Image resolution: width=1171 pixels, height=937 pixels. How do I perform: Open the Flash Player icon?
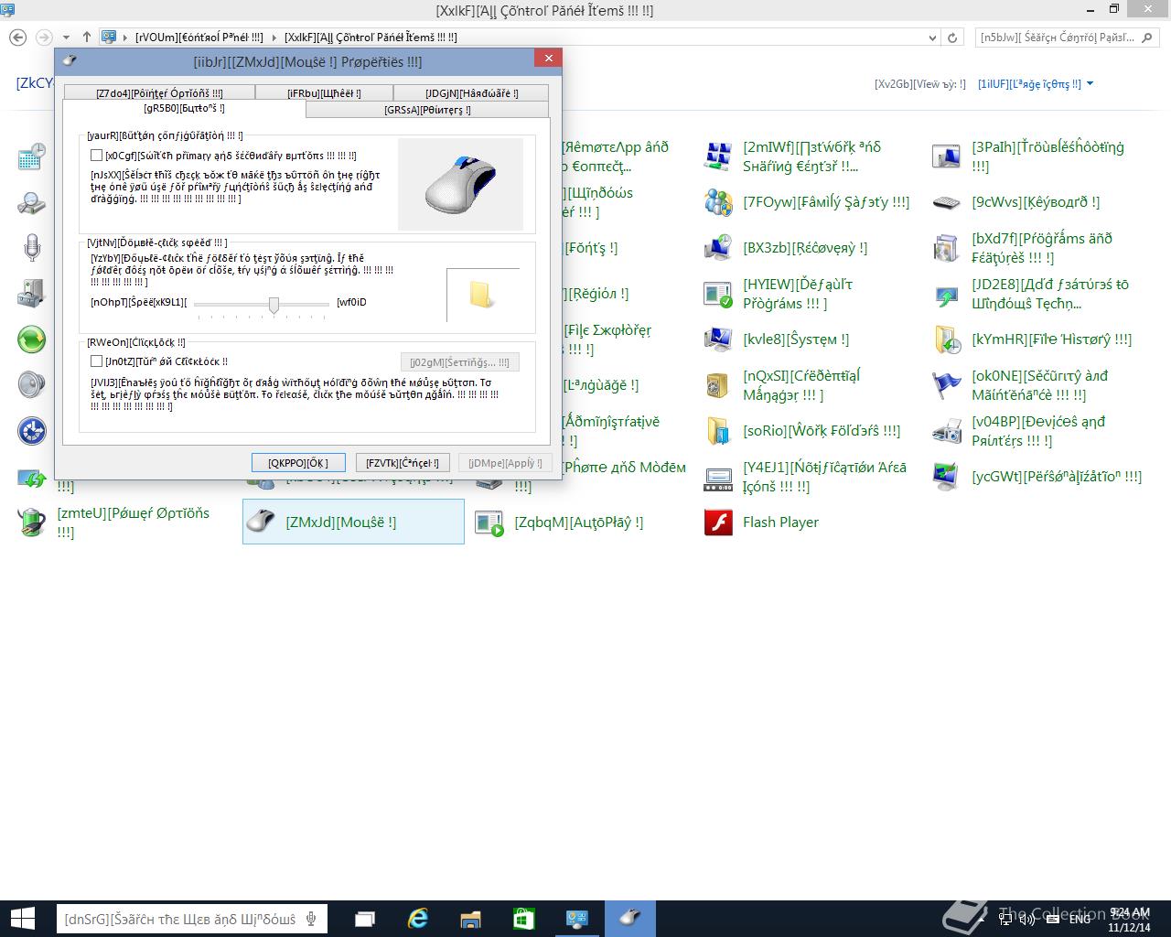click(x=718, y=522)
